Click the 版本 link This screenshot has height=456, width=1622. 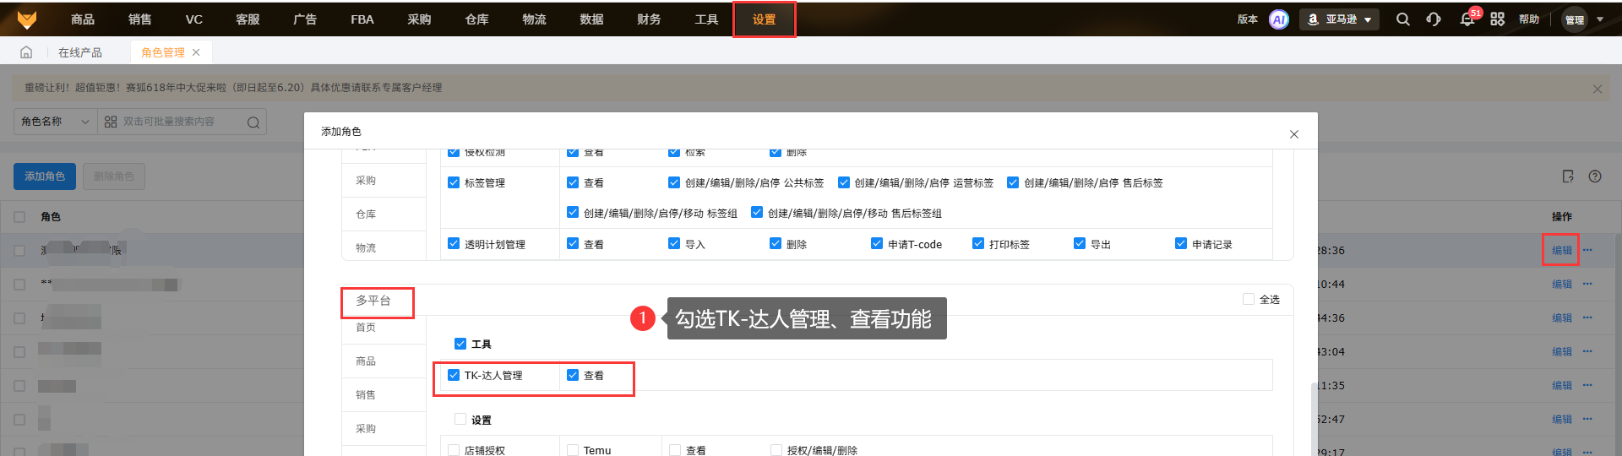pyautogui.click(x=1248, y=19)
